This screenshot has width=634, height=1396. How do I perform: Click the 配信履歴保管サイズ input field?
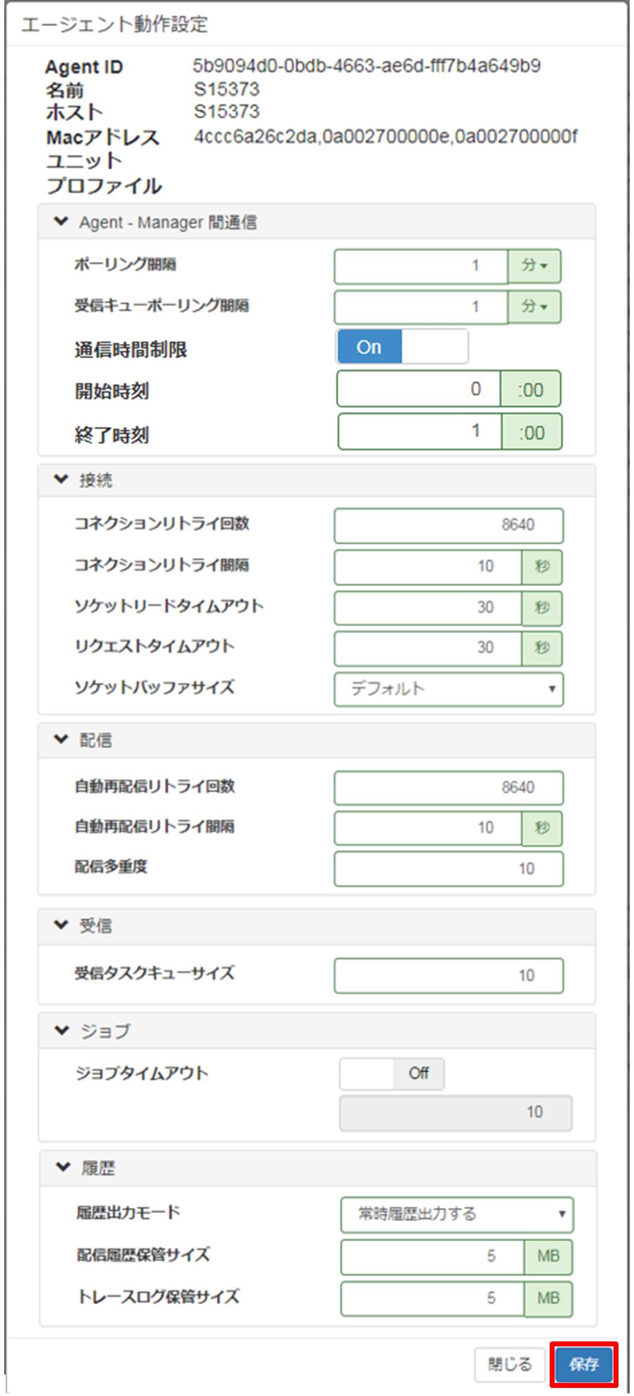click(432, 1256)
